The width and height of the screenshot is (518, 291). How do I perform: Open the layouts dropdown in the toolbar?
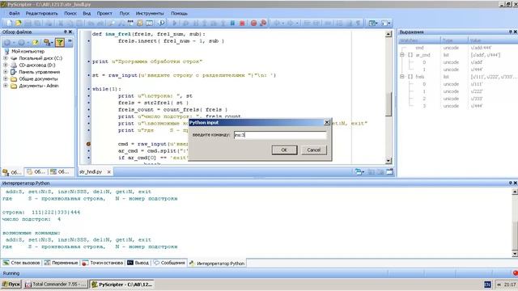(x=373, y=23)
